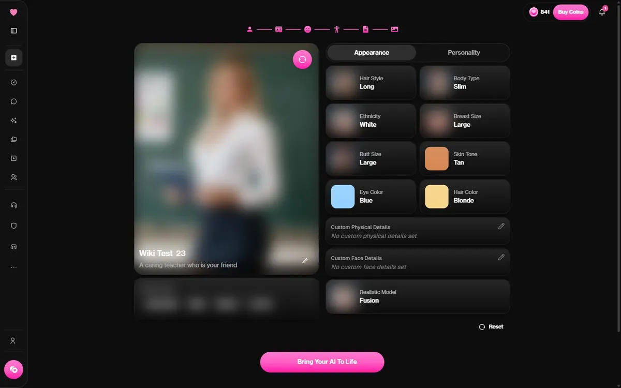Click the Wiki Test 23 name text
The image size is (621, 388).
click(x=162, y=253)
